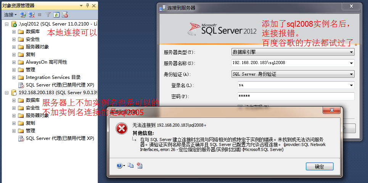Expand AlwaysOn 高可用性 node
Image resolution: width=368 pixels, height=183 pixels.
click(x=14, y=62)
